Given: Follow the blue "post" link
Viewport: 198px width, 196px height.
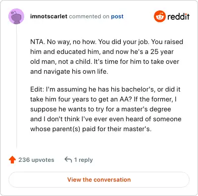Looking at the screenshot, I should pos(117,16).
